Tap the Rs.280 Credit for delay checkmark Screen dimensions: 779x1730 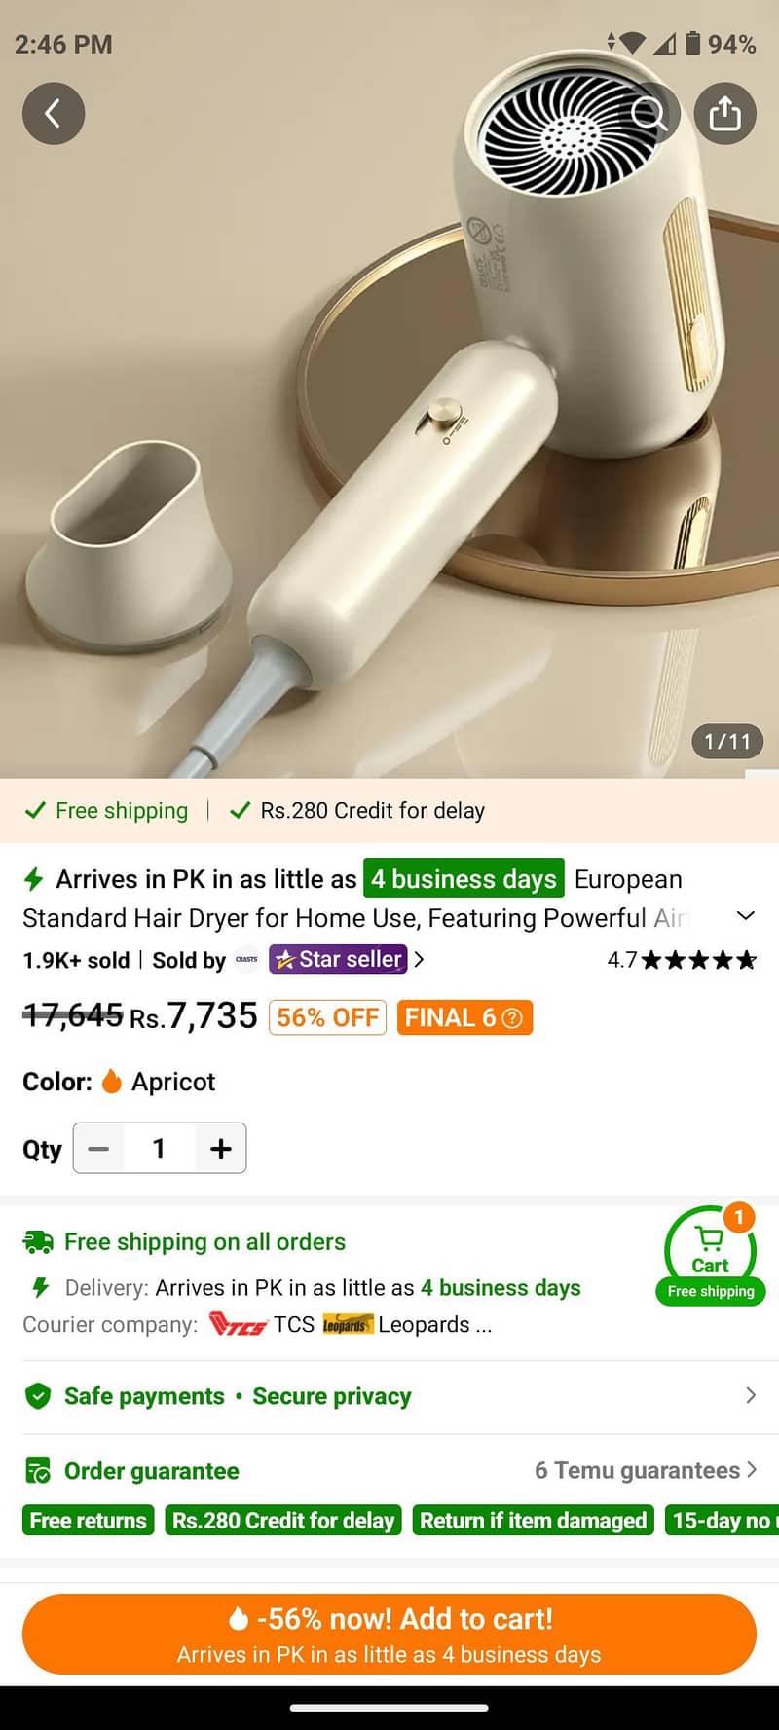[x=241, y=810]
